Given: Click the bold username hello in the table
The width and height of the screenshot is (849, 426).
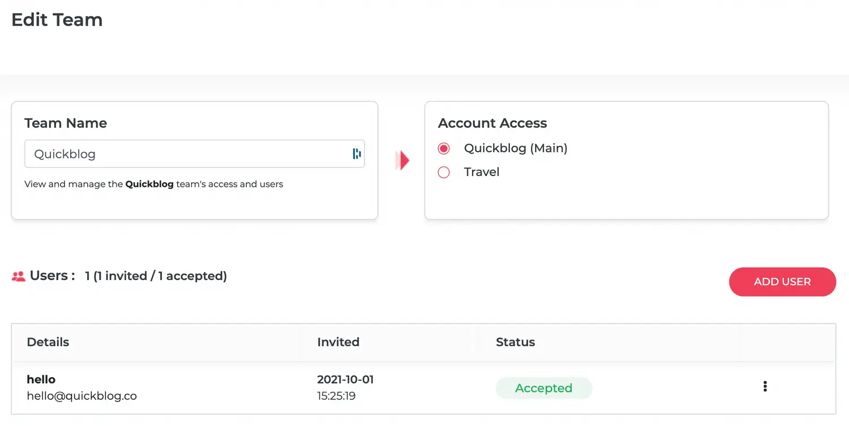Looking at the screenshot, I should (41, 379).
